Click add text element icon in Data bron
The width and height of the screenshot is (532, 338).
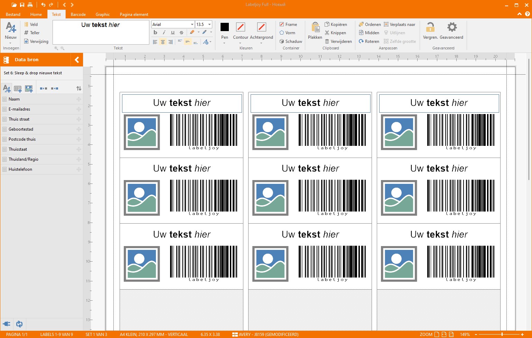7,88
